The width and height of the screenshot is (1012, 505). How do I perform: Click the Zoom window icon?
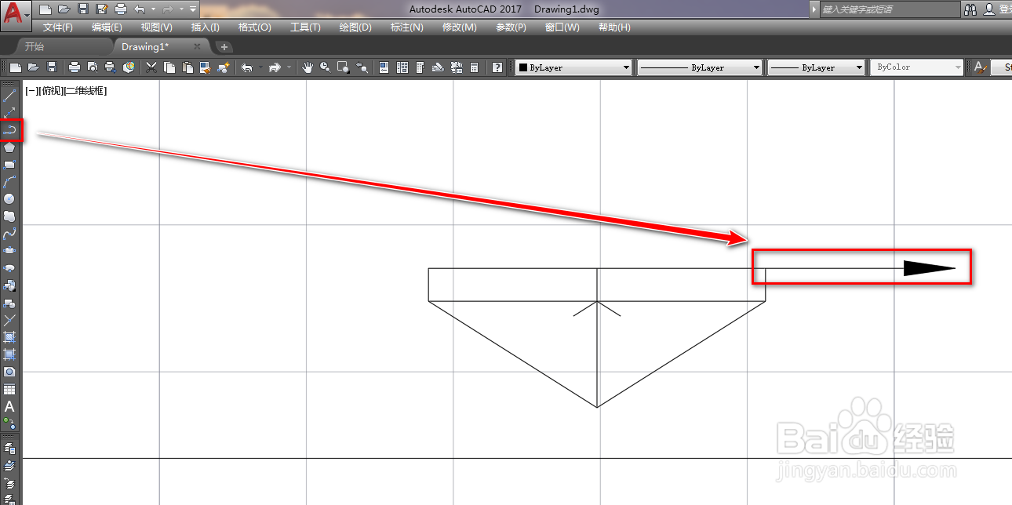pos(343,67)
